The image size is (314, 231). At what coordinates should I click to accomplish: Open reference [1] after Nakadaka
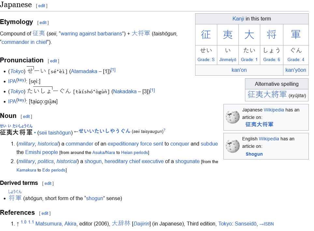152,90
